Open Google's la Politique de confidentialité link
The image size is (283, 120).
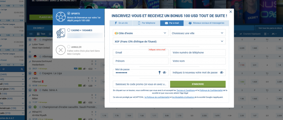[157, 97]
